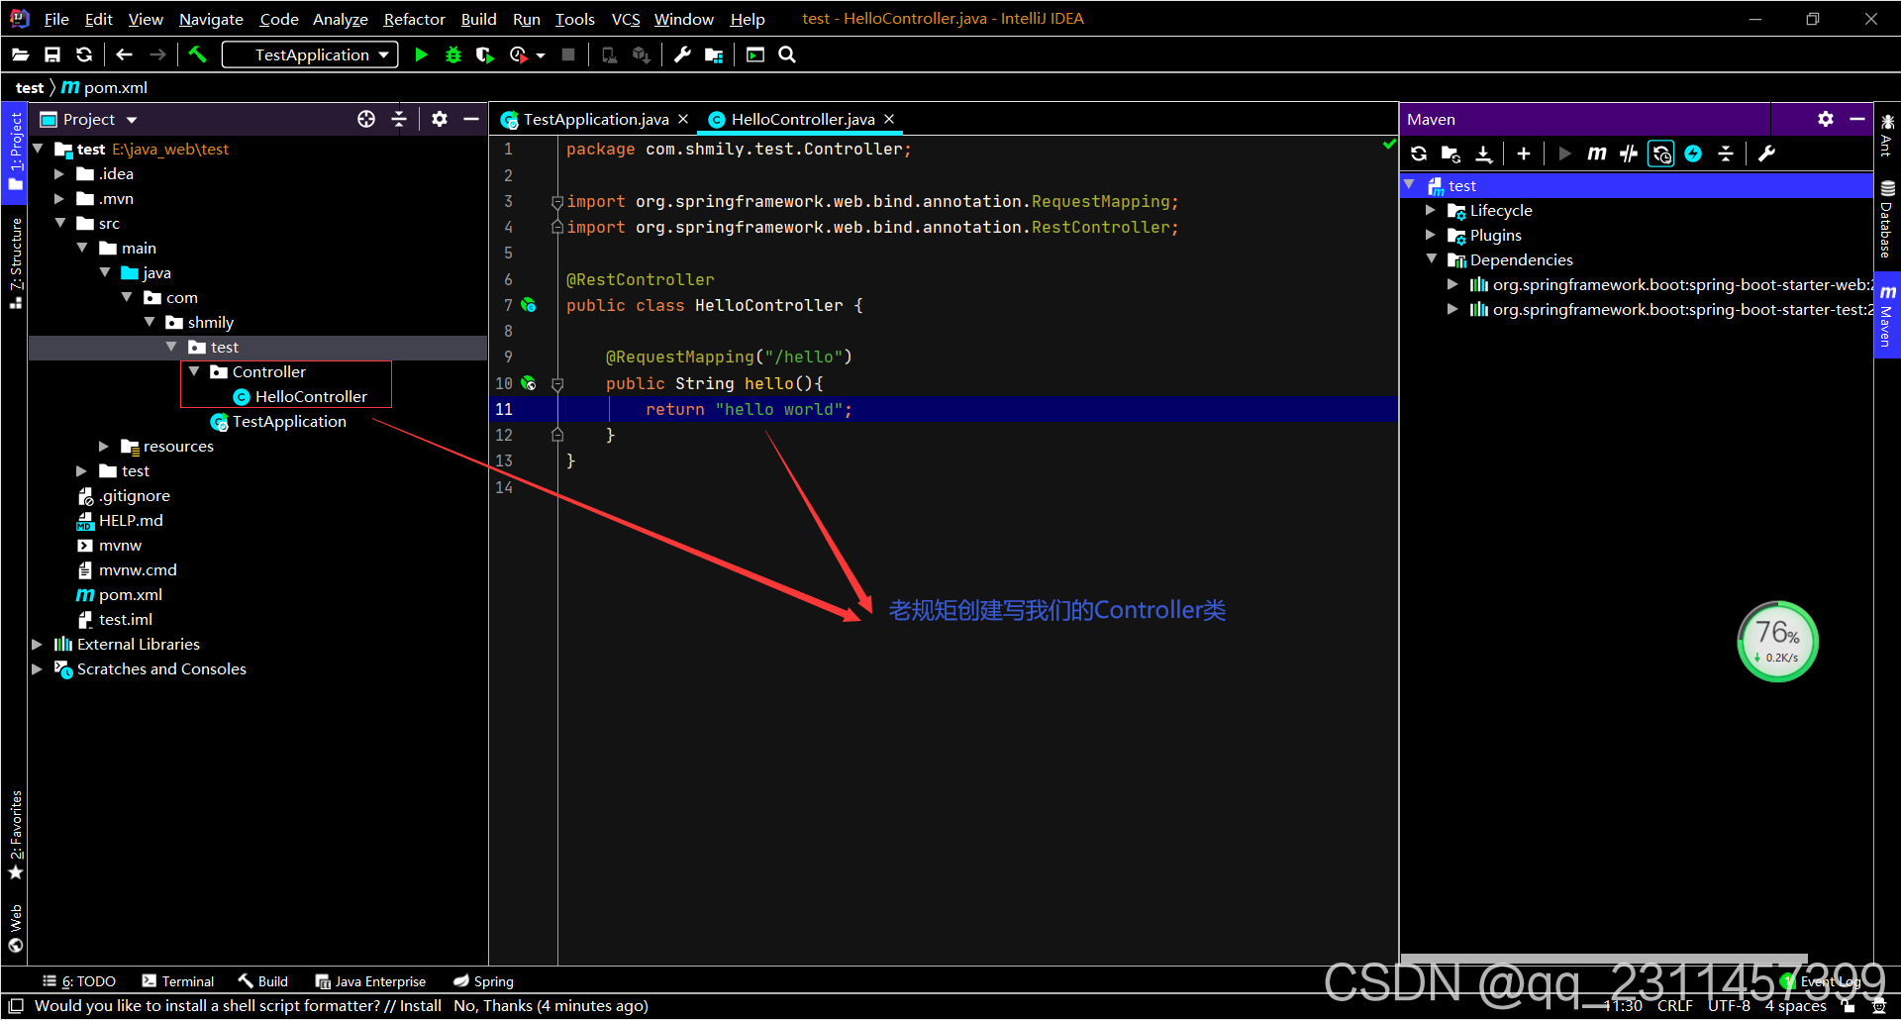Start debugging with the bug icon
Image resolution: width=1901 pixels, height=1020 pixels.
(453, 55)
